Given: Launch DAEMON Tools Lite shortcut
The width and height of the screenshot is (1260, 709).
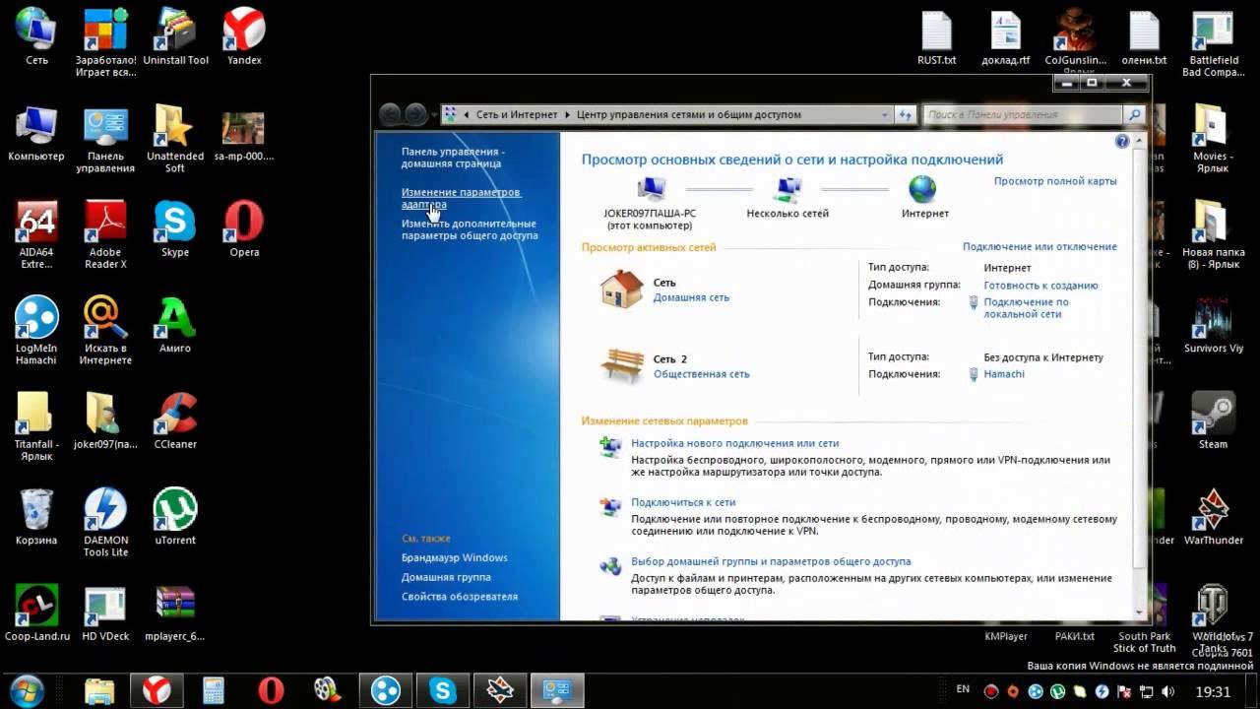Looking at the screenshot, I should pos(105,523).
